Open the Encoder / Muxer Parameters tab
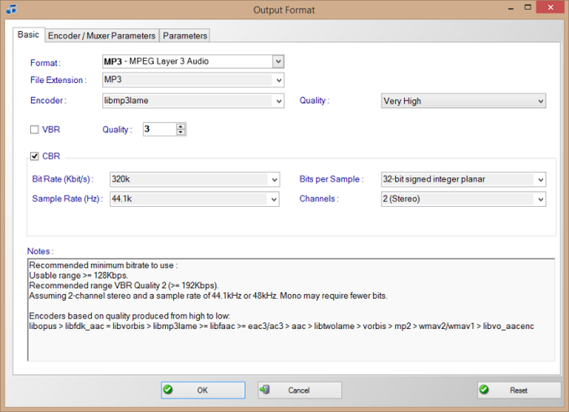 click(x=101, y=36)
